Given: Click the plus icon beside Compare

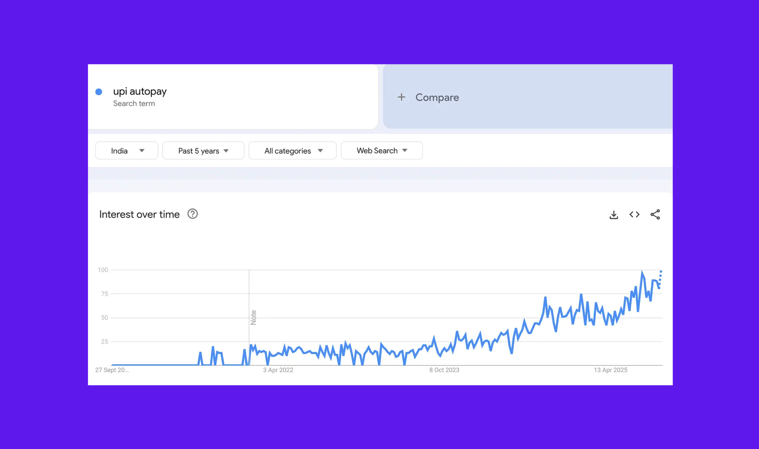Looking at the screenshot, I should click(x=401, y=97).
